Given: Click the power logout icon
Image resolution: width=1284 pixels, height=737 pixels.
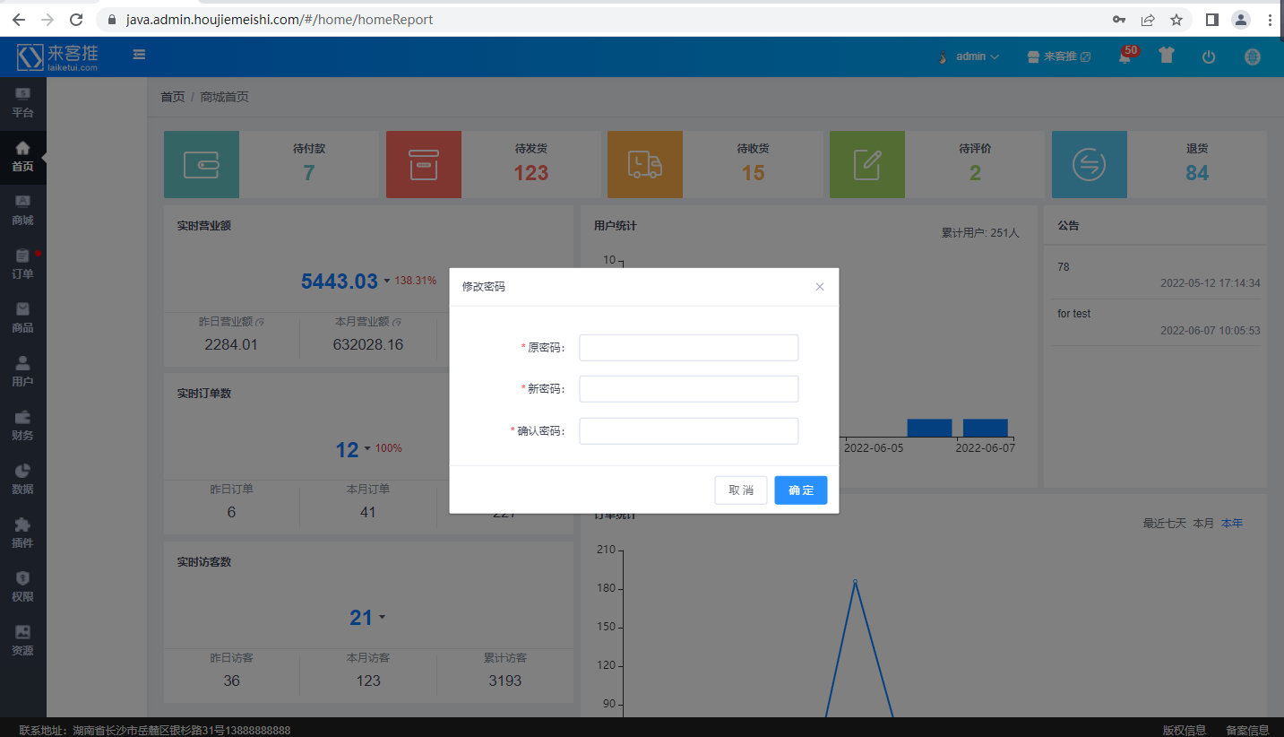Looking at the screenshot, I should click(x=1209, y=56).
